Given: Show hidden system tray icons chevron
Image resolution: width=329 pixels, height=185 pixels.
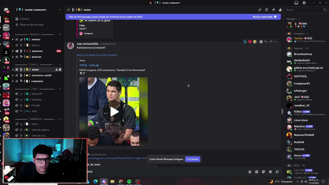Looking at the screenshot, I should click(x=298, y=181).
